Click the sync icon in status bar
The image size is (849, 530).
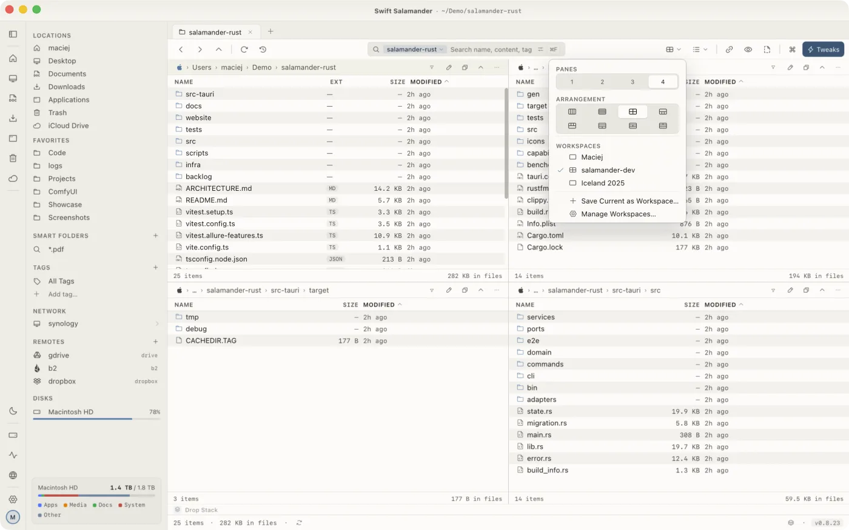[299, 523]
